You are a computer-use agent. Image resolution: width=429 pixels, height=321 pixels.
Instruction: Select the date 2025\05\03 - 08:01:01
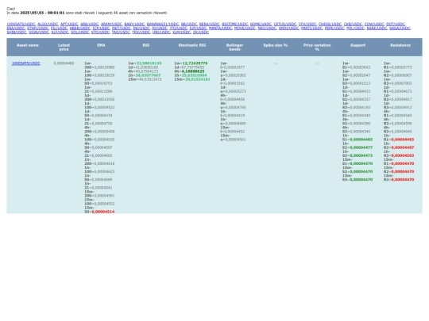click(x=42, y=13)
